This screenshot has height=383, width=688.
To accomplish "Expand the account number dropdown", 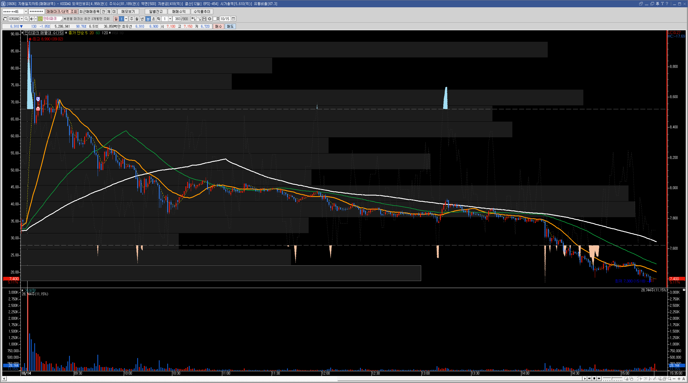I will coord(26,11).
